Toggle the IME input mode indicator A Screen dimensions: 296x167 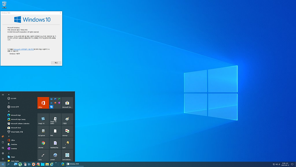[x=279, y=164]
